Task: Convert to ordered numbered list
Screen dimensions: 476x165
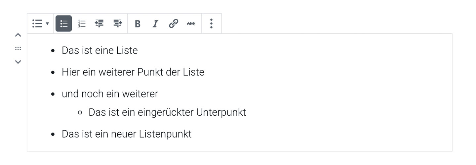Action: [82, 23]
